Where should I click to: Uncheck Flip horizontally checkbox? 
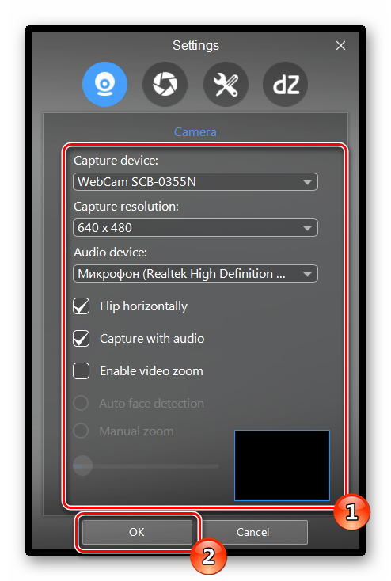point(82,306)
